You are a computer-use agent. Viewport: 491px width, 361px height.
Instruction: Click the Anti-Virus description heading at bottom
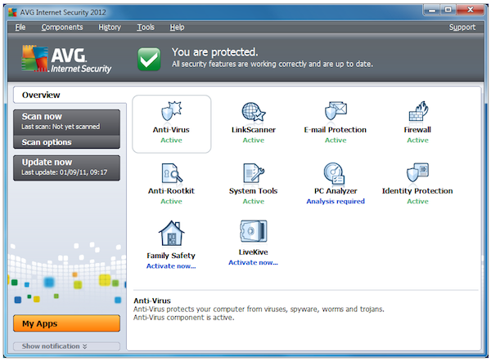point(152,301)
